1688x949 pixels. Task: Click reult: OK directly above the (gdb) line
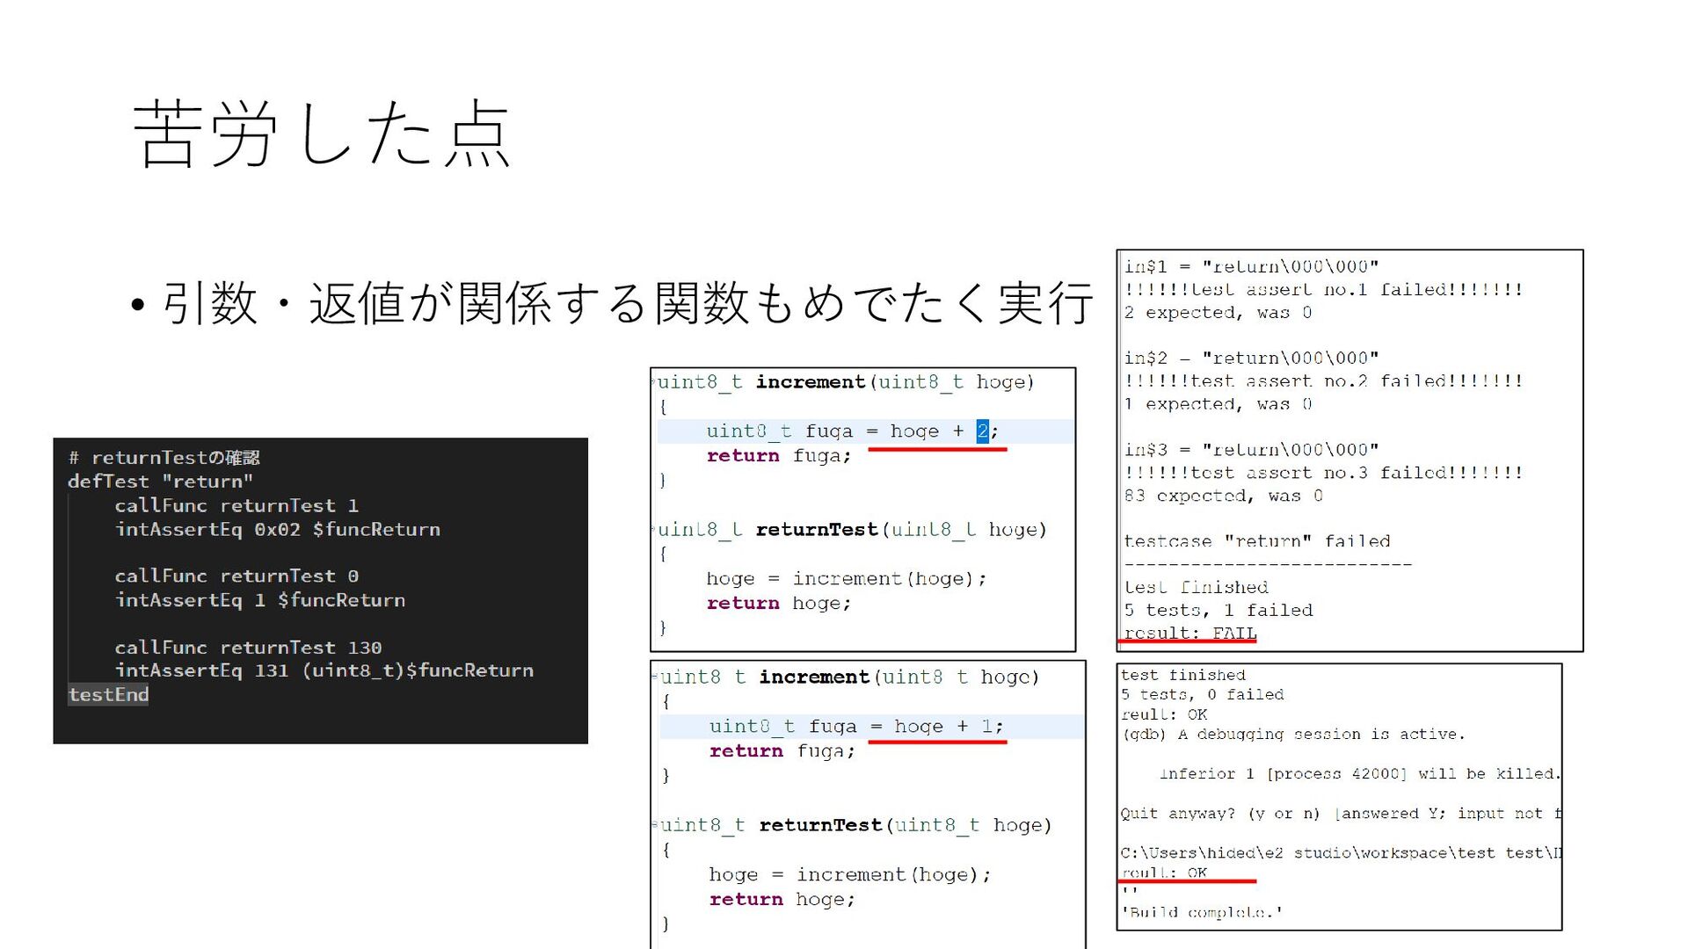(x=1164, y=714)
